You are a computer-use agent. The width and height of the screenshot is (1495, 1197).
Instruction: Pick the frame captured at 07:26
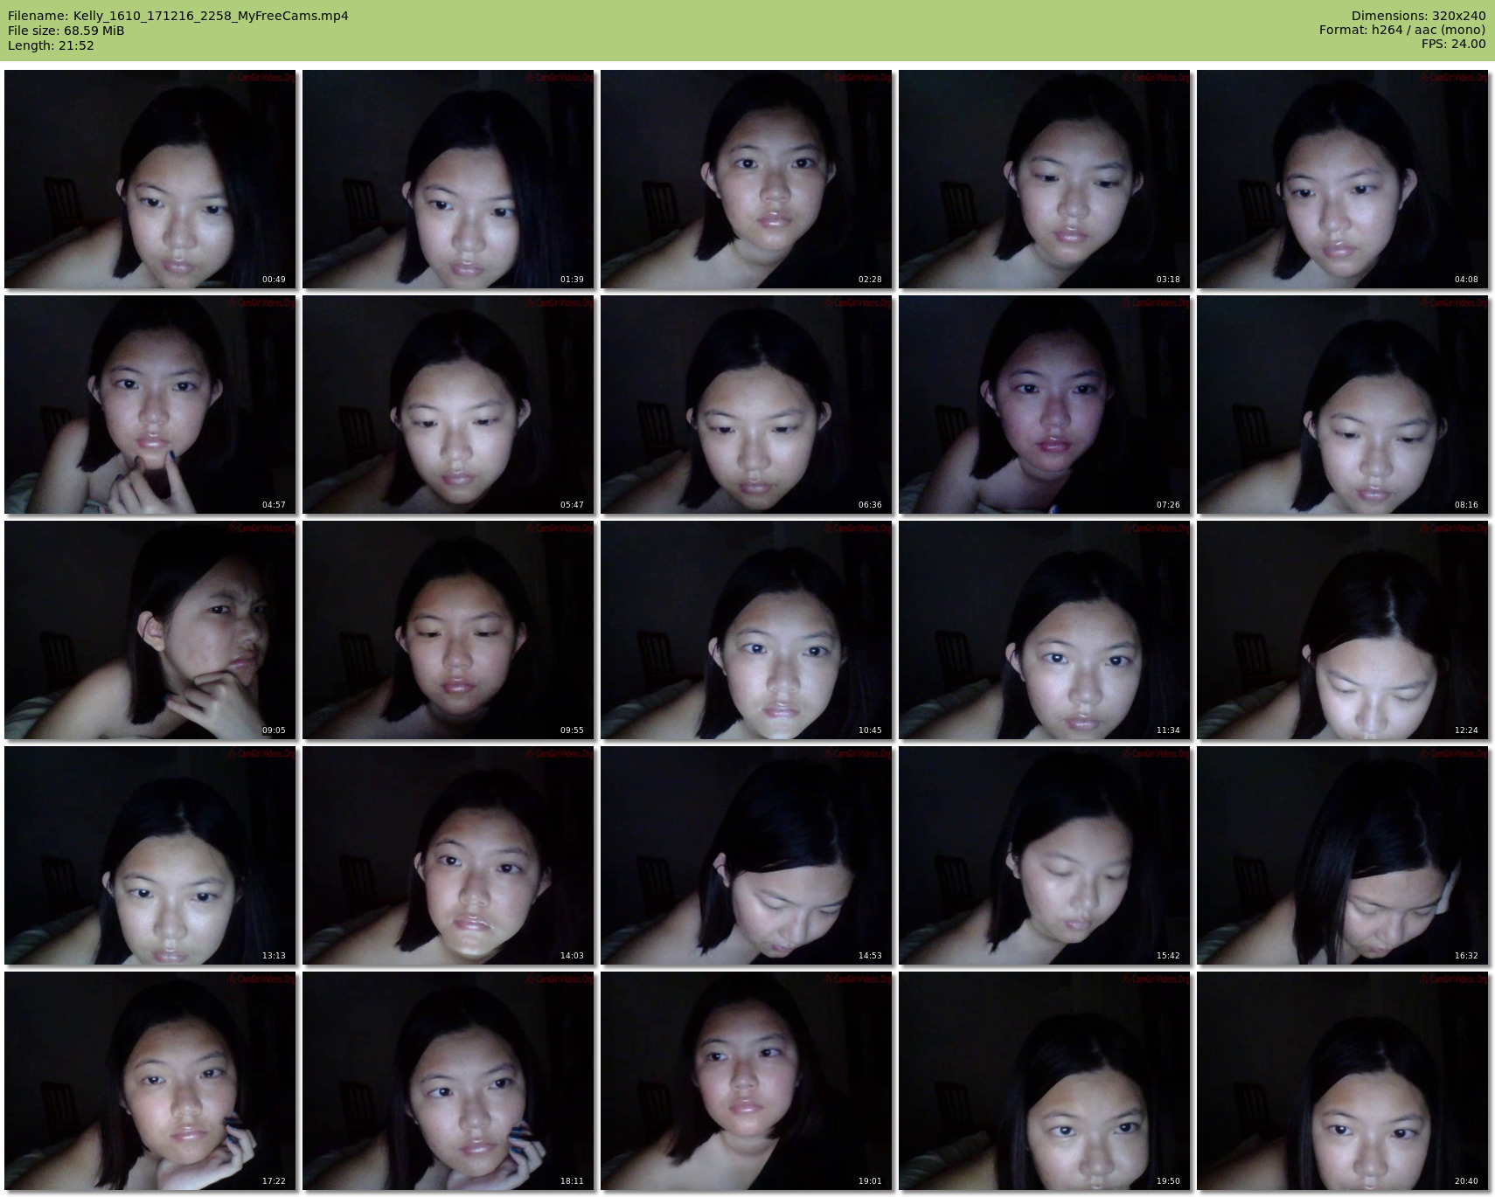click(x=1045, y=405)
